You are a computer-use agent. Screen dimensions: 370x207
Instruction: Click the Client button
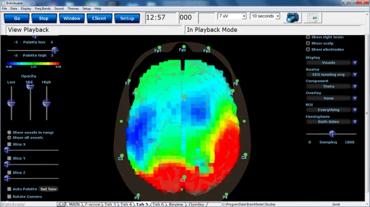pos(99,18)
